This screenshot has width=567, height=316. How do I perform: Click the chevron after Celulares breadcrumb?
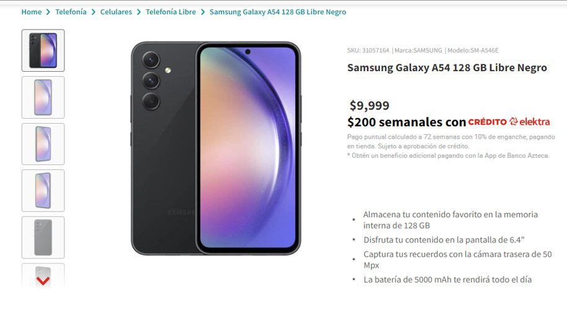pos(139,12)
